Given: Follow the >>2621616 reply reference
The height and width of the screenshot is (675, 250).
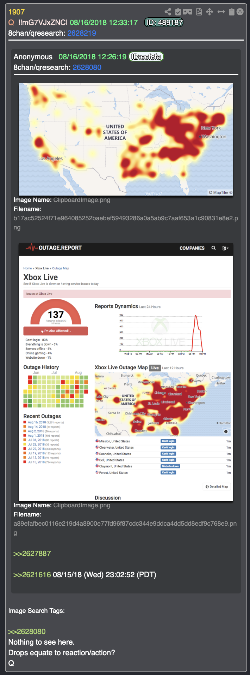Looking at the screenshot, I should [x=32, y=575].
